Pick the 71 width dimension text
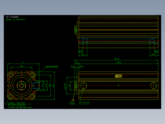165x124 pixels. [x=23, y=62]
